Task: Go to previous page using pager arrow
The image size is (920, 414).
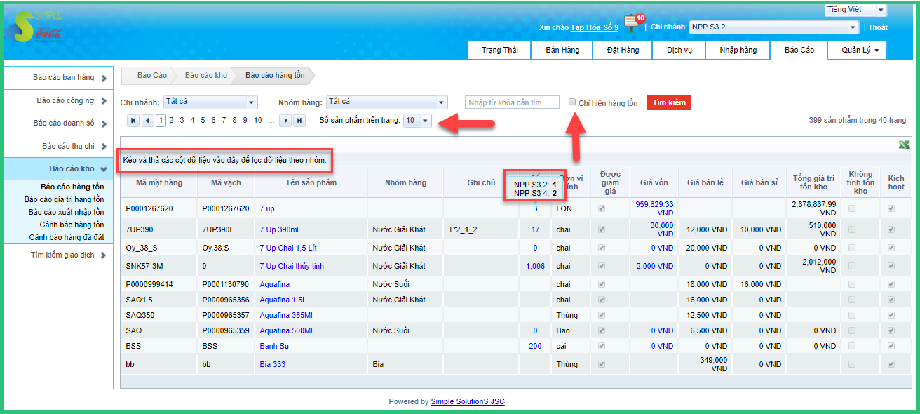Action: point(147,121)
